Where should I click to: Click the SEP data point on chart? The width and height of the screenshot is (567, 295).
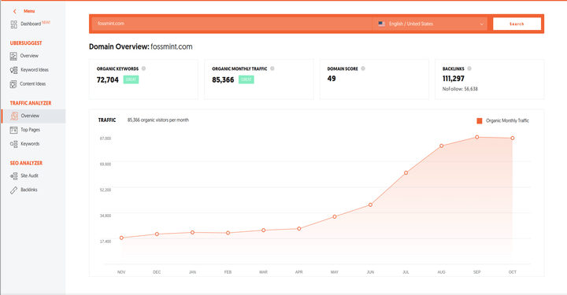(477, 137)
